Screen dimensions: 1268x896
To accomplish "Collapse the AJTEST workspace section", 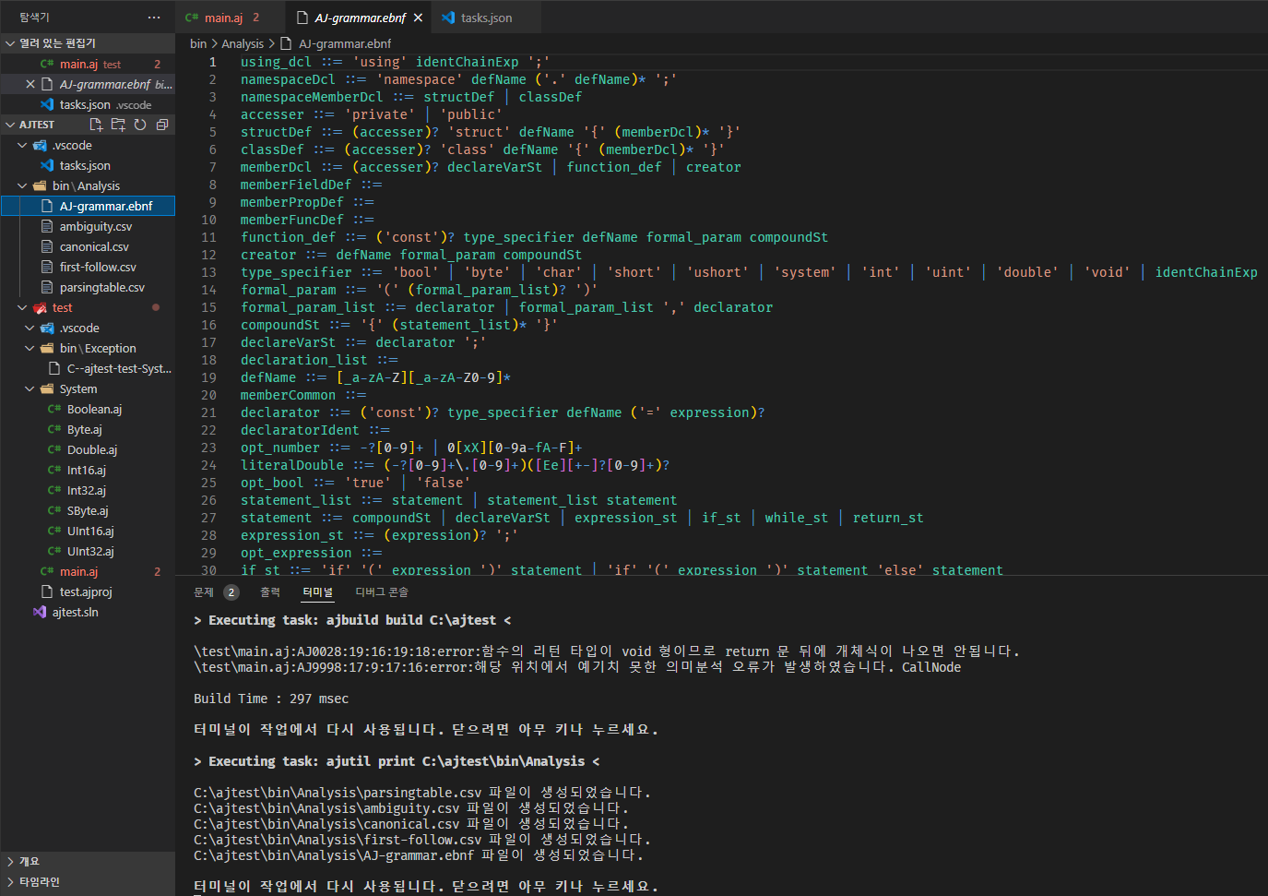I will [x=10, y=125].
